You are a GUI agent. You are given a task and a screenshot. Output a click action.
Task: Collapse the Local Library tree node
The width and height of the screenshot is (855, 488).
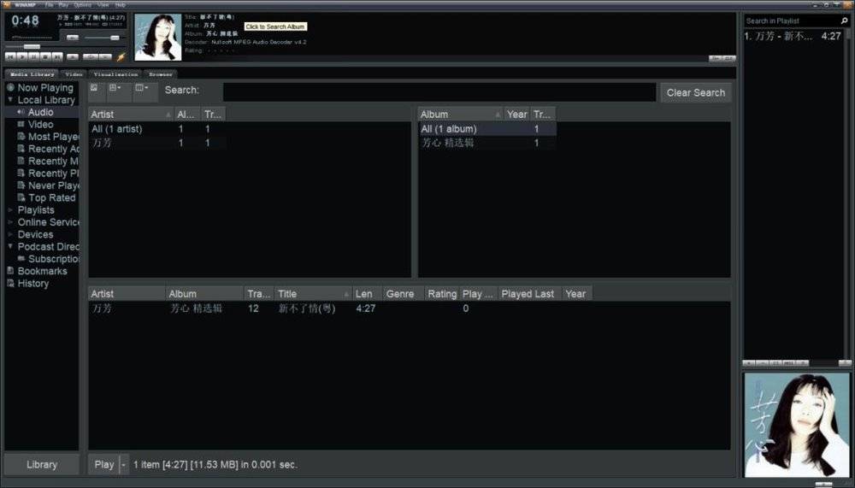[10, 100]
